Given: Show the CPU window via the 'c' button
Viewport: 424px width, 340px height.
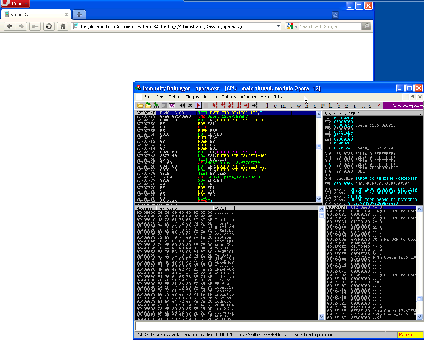Looking at the screenshot, I should pyautogui.click(x=315, y=106).
